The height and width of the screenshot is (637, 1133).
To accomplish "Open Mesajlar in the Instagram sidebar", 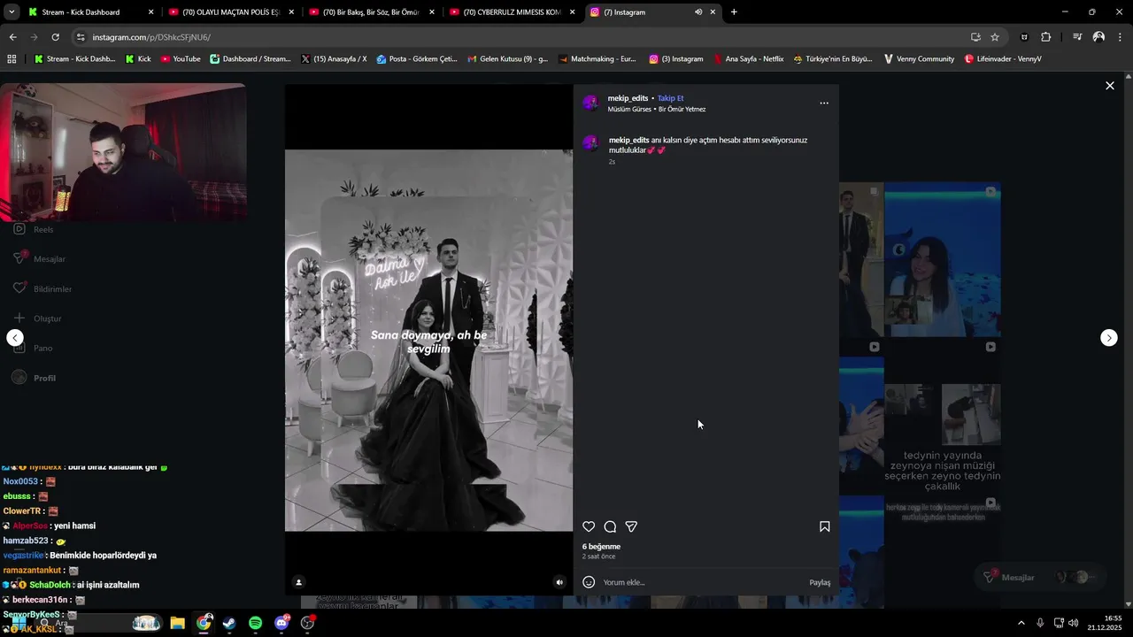I will pos(39,258).
